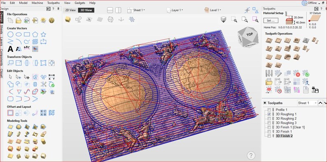Enable the 3D Finish 2 toolpath checkbox

click(269, 136)
